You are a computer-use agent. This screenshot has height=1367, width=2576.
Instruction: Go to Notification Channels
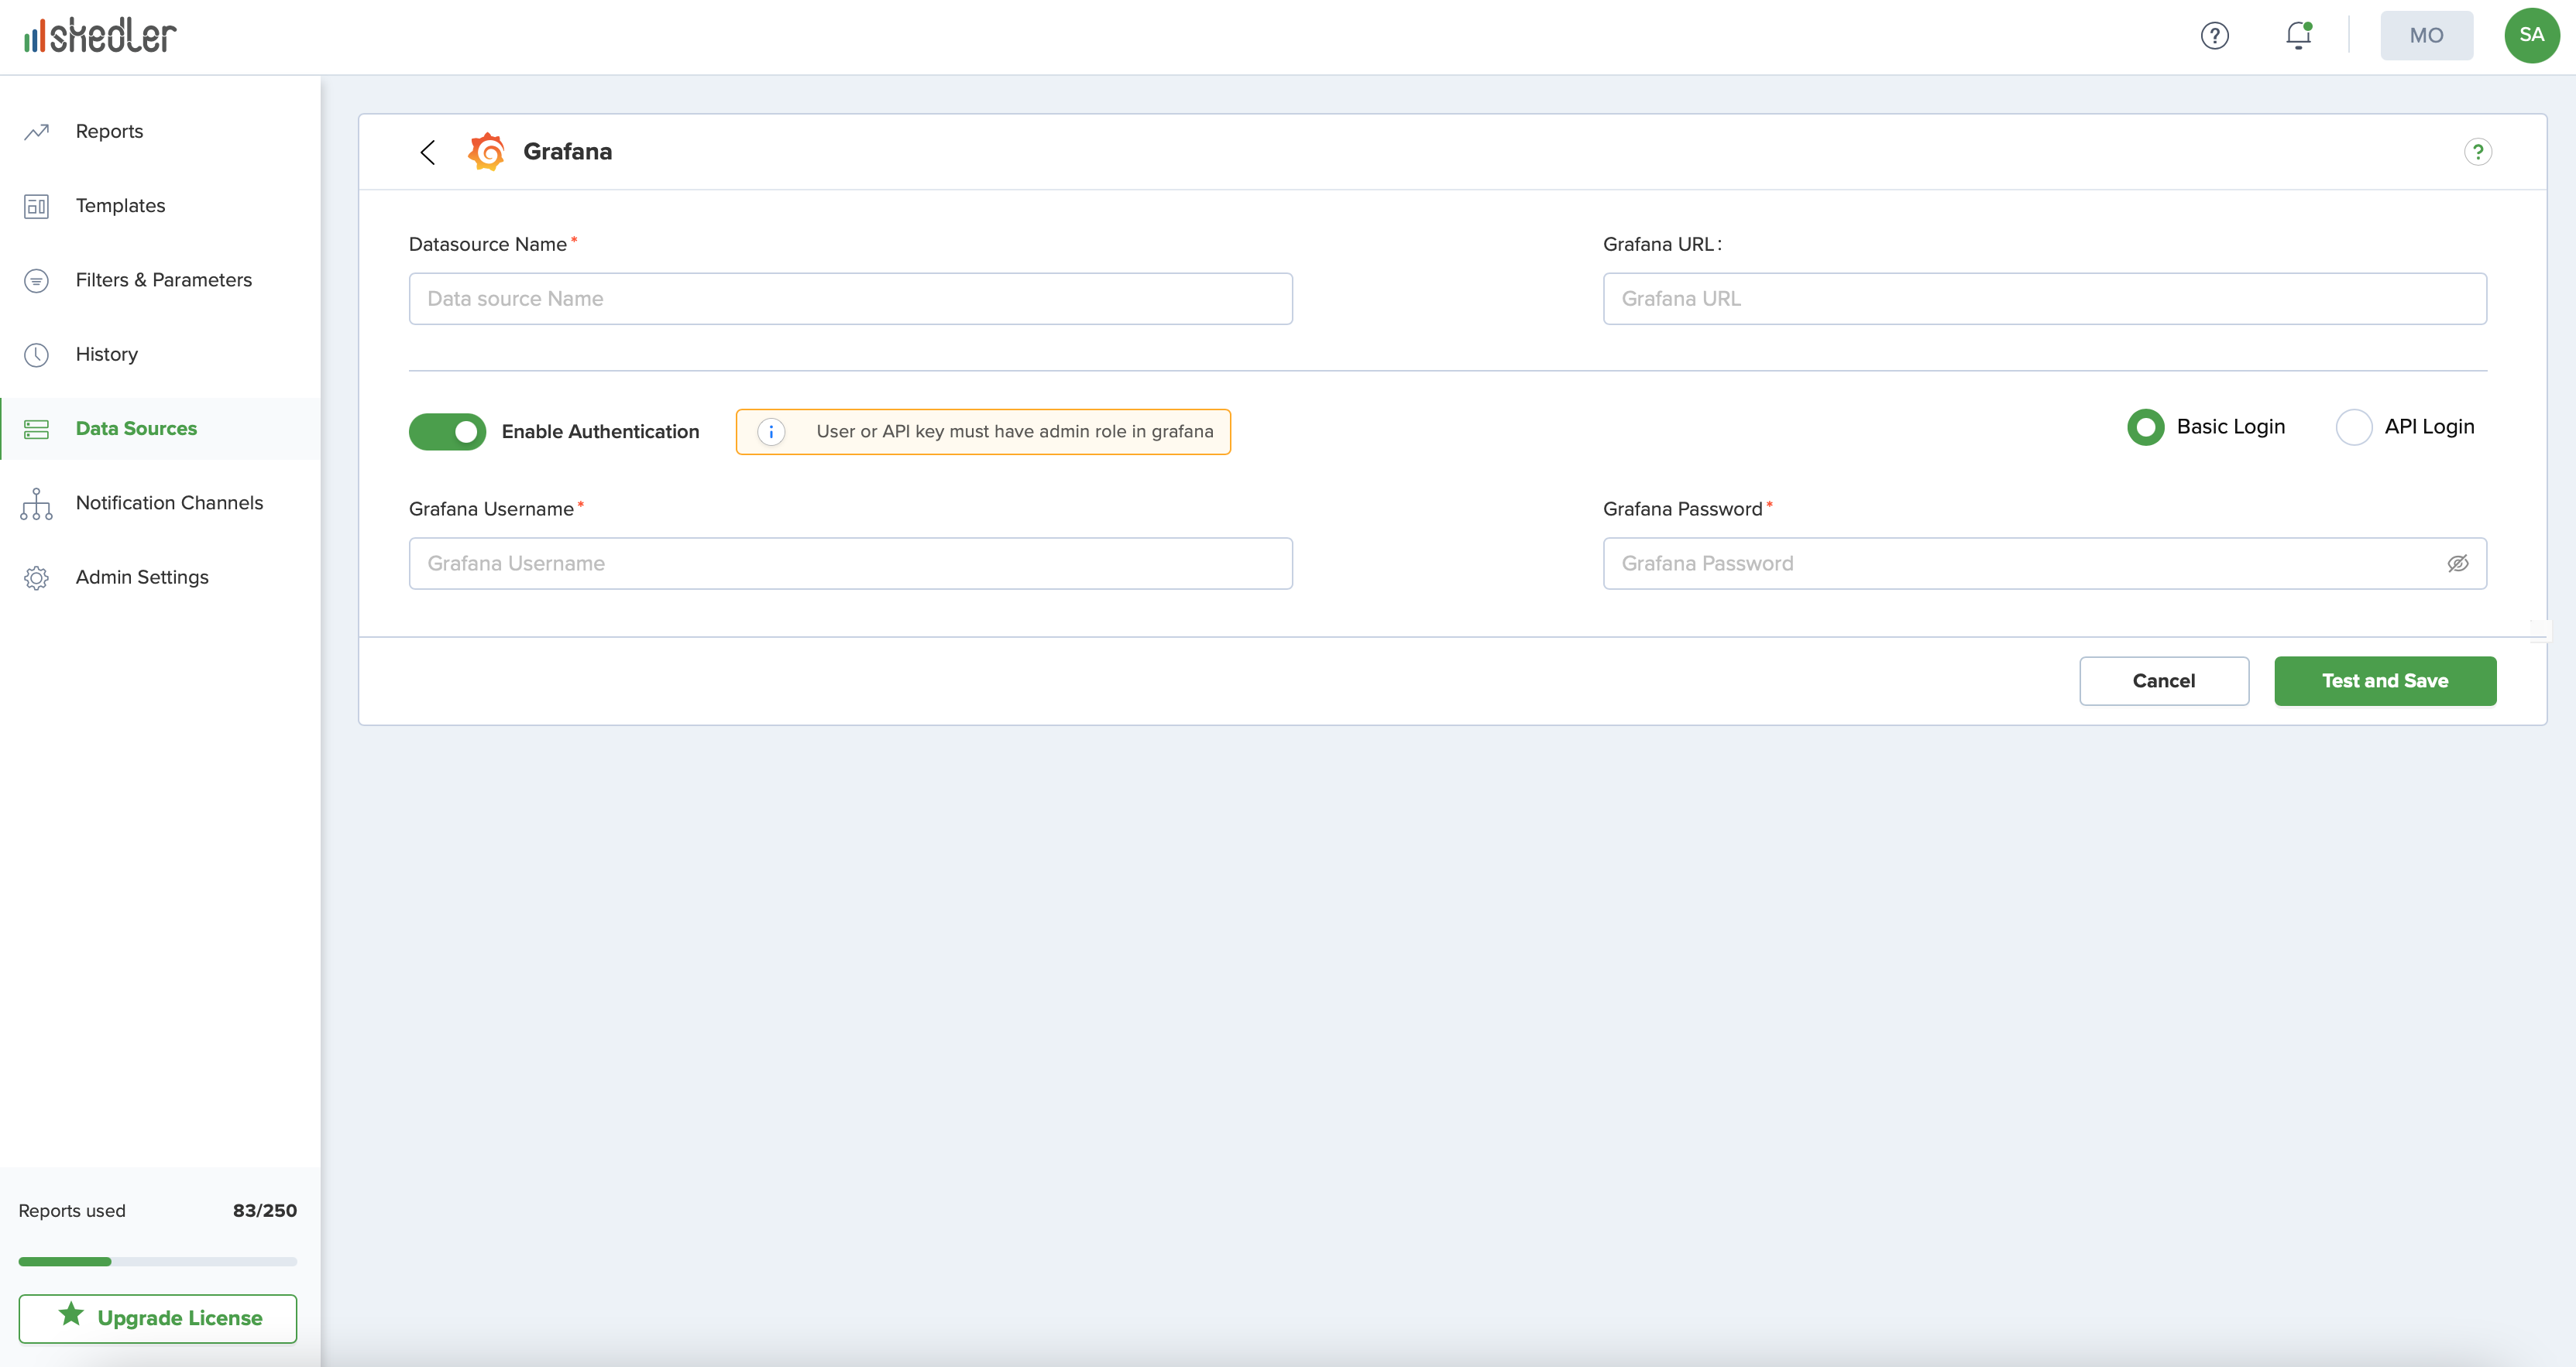click(x=169, y=502)
